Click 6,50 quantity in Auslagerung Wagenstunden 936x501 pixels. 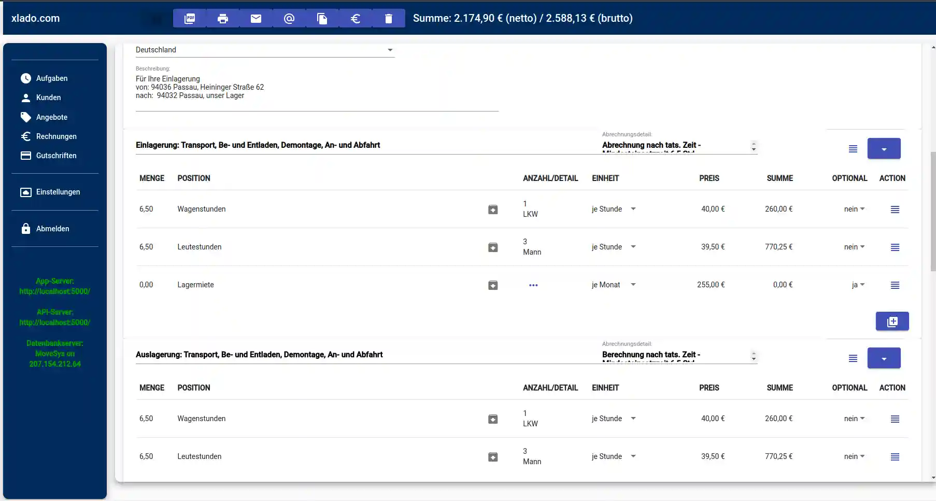(146, 419)
